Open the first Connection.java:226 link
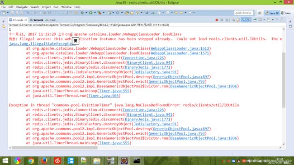The height and width of the screenshot is (165, 294). click(x=143, y=58)
